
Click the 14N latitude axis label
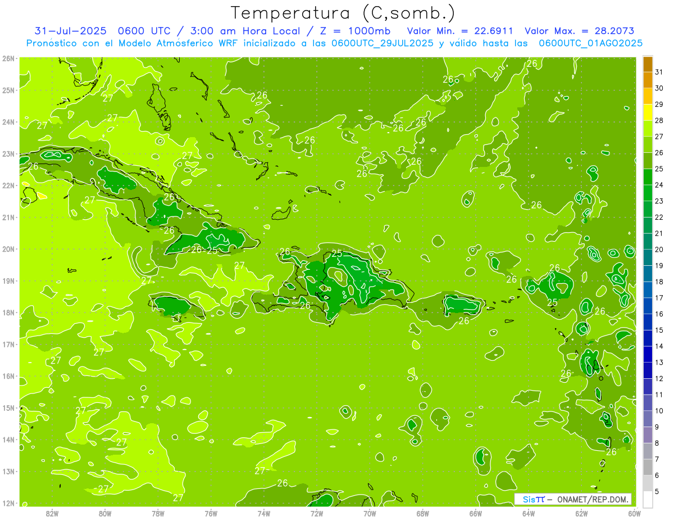point(8,440)
